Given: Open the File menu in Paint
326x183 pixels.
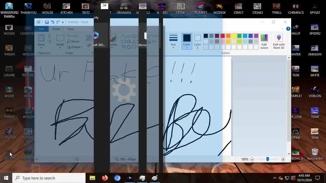Looking at the screenshot, I should coord(42,29).
